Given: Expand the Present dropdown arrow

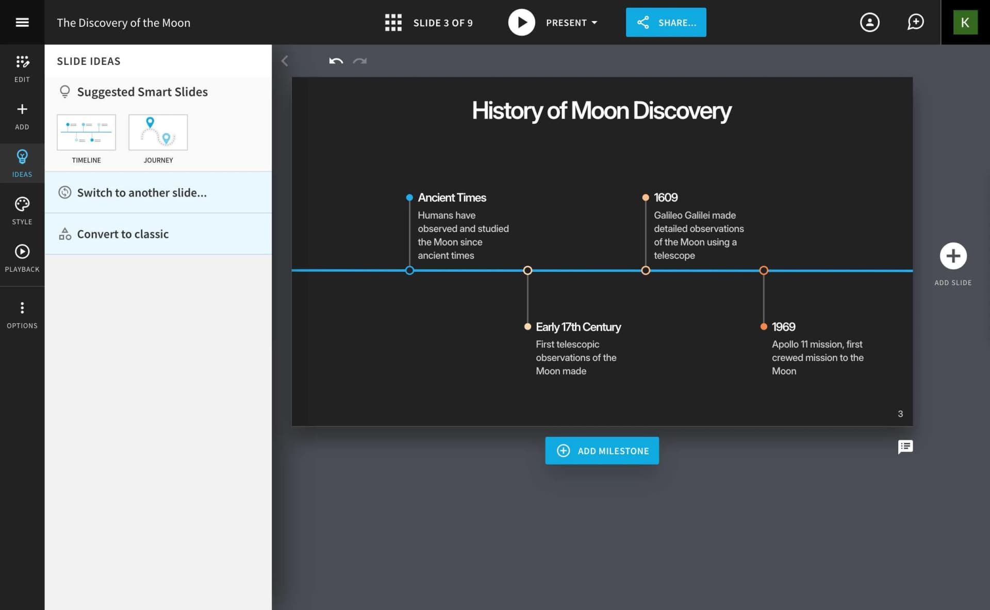Looking at the screenshot, I should (595, 23).
